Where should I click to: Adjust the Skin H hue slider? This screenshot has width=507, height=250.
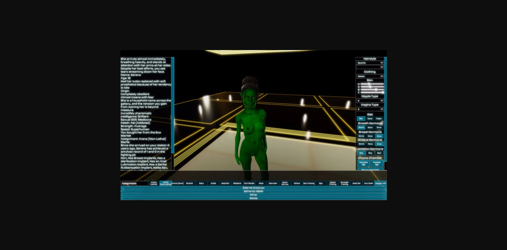(372, 84)
